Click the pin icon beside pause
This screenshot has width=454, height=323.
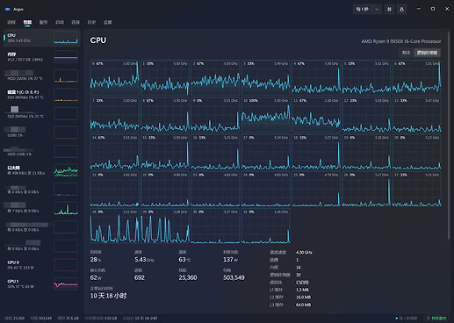[x=401, y=10]
